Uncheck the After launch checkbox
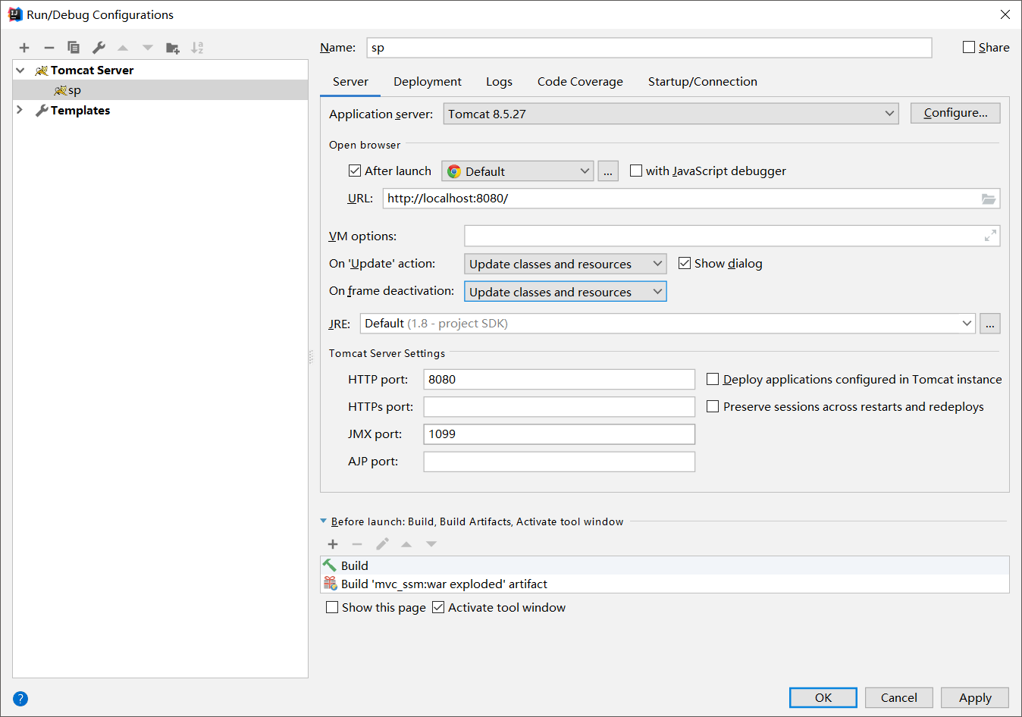Image resolution: width=1022 pixels, height=717 pixels. pyautogui.click(x=355, y=171)
